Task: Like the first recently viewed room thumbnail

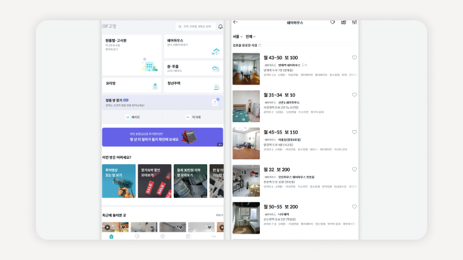Action: tap(123, 227)
